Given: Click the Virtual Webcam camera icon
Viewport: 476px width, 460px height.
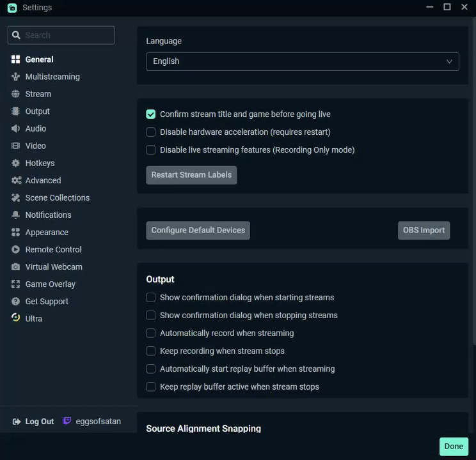Looking at the screenshot, I should 15,267.
